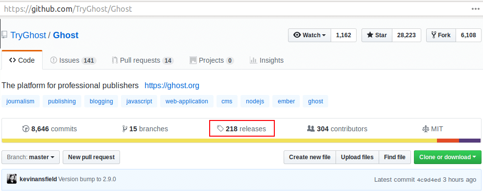This screenshot has width=483, height=191.
Task: Open the browser three-dot menu
Action: 476,9
